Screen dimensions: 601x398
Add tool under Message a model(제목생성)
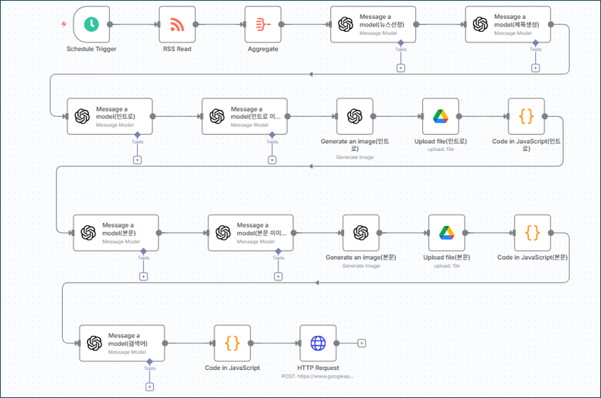pos(536,68)
